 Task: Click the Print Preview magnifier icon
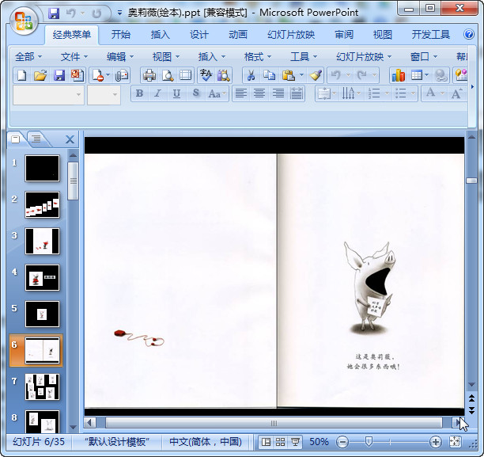coord(168,75)
